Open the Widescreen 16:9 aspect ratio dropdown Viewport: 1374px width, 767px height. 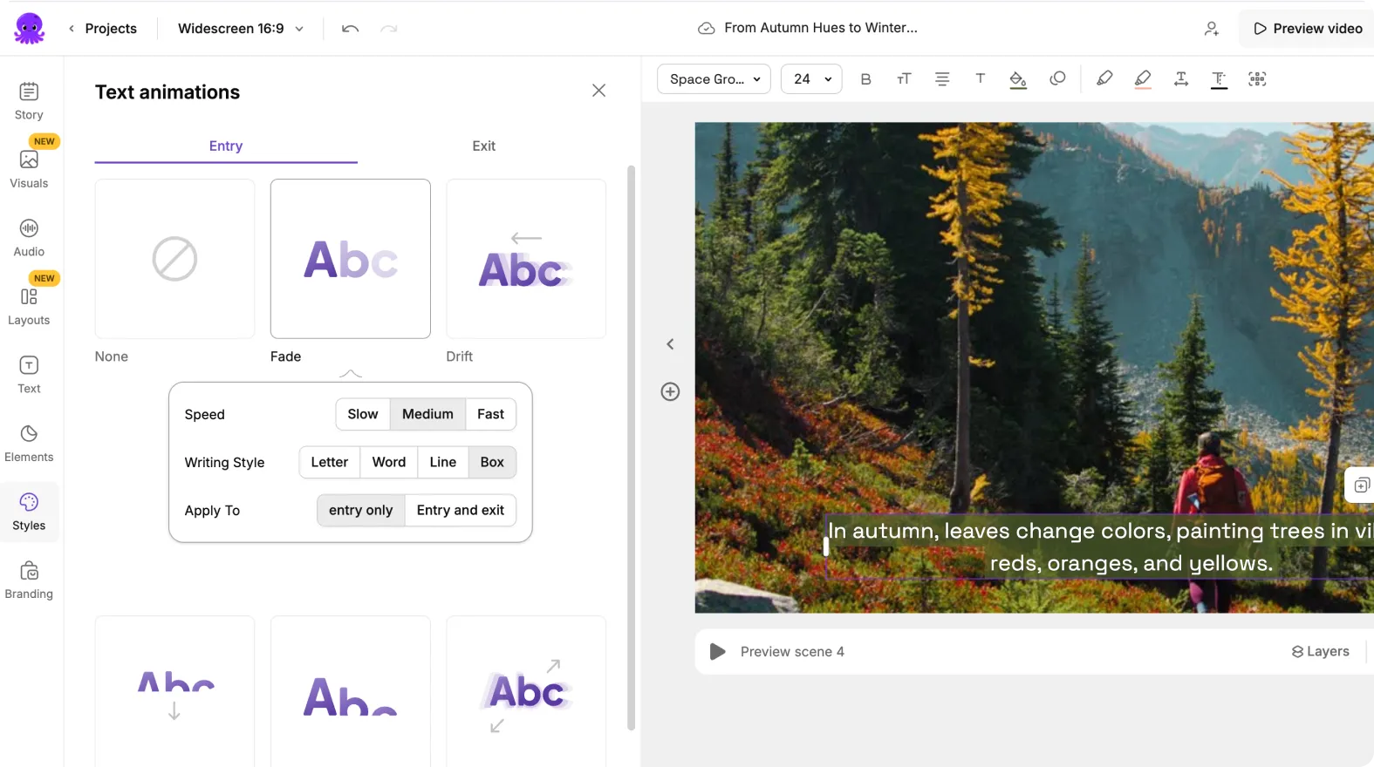241,29
